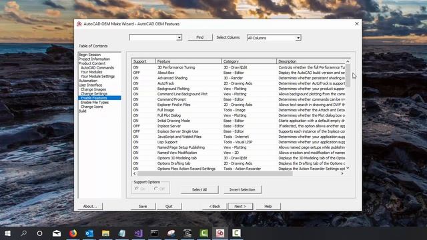Open Change Icons page
The image size is (427, 240).
92,107
